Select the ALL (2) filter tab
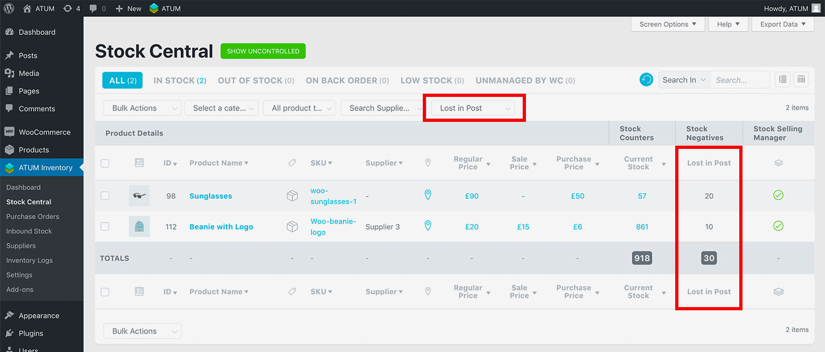The height and width of the screenshot is (352, 825). click(x=123, y=80)
